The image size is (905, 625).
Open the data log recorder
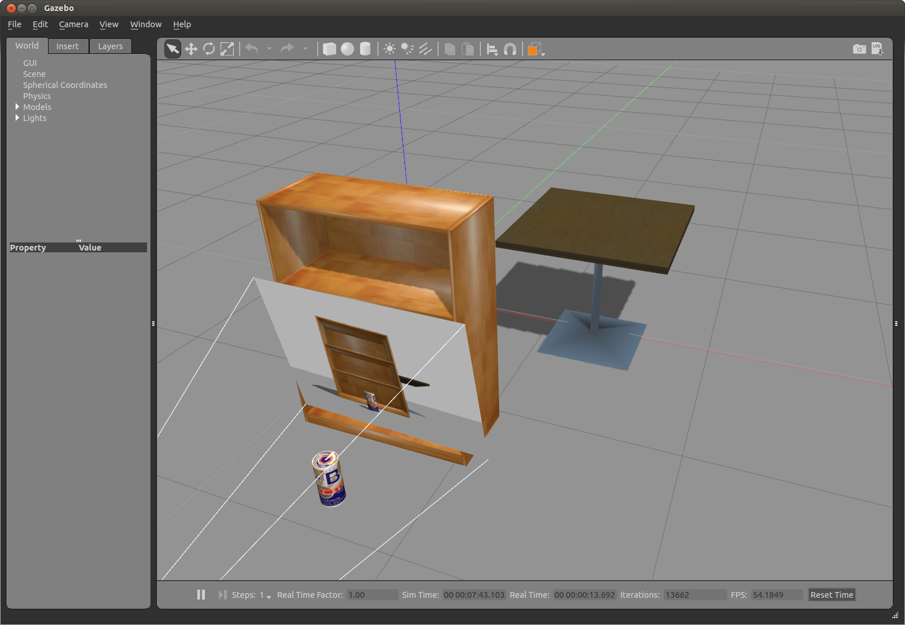point(877,49)
